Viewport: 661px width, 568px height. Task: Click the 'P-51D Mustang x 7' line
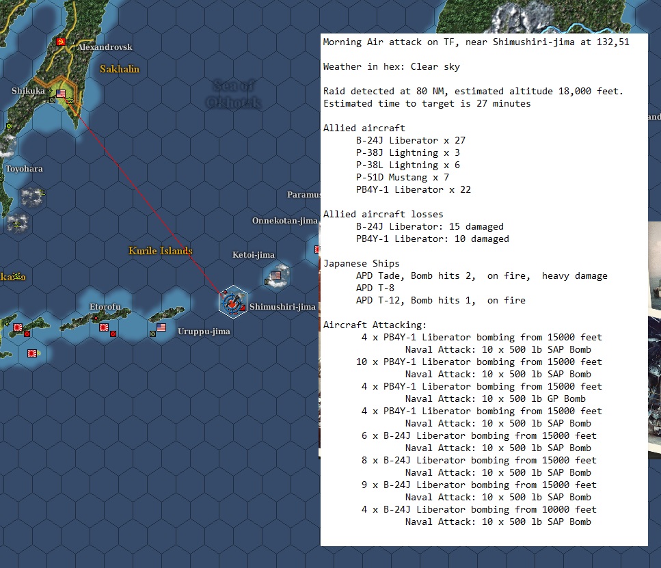402,178
